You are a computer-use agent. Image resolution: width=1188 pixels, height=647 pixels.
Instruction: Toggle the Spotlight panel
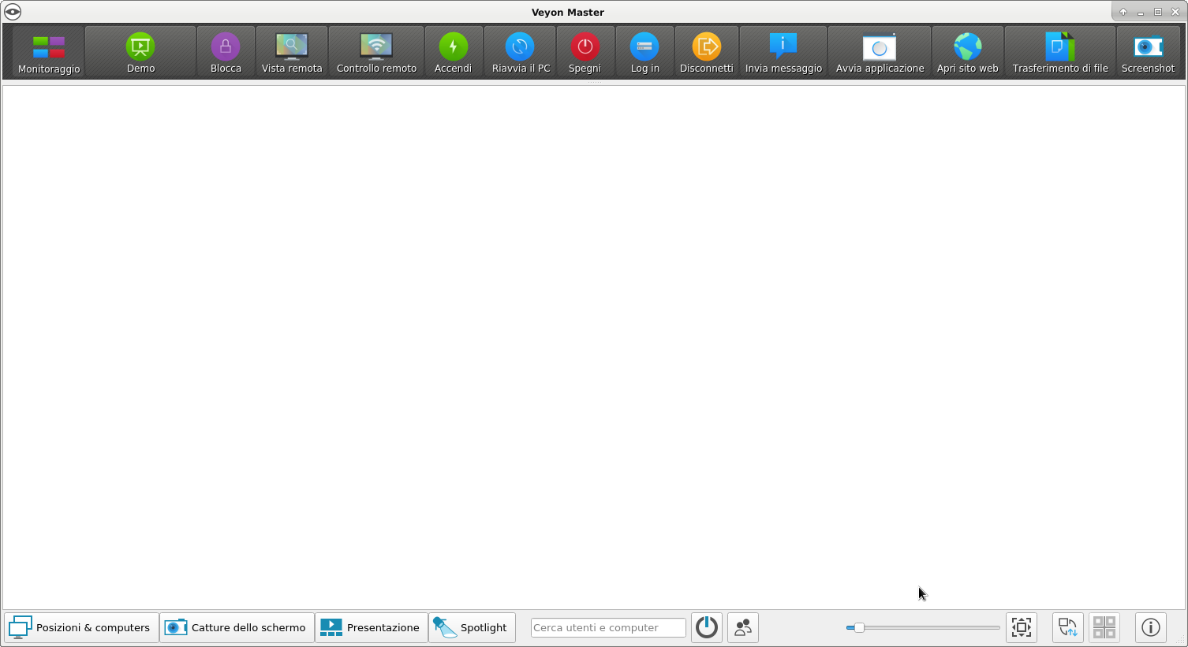coord(472,628)
